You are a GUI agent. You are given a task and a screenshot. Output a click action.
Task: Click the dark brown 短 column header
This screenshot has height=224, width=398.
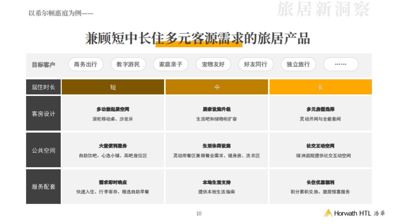point(113,87)
